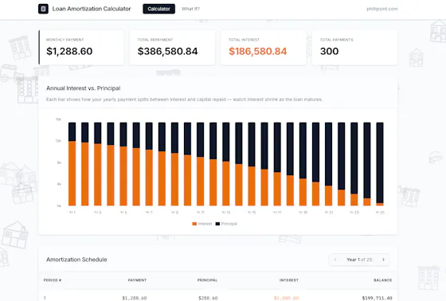Click the BALANCE column header
This screenshot has height=301, width=446.
coord(382,280)
